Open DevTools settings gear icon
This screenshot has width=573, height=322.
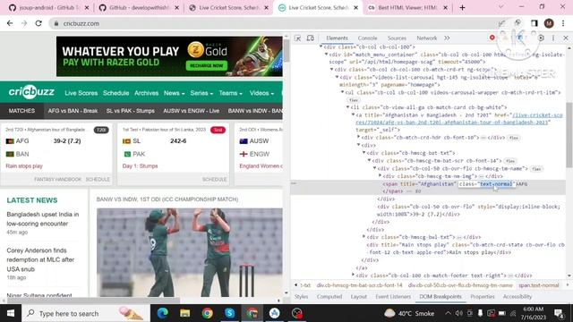point(541,38)
